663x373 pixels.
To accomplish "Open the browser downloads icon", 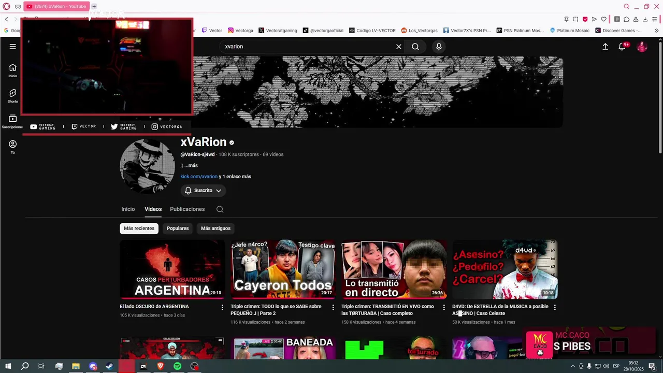I will pos(645,19).
